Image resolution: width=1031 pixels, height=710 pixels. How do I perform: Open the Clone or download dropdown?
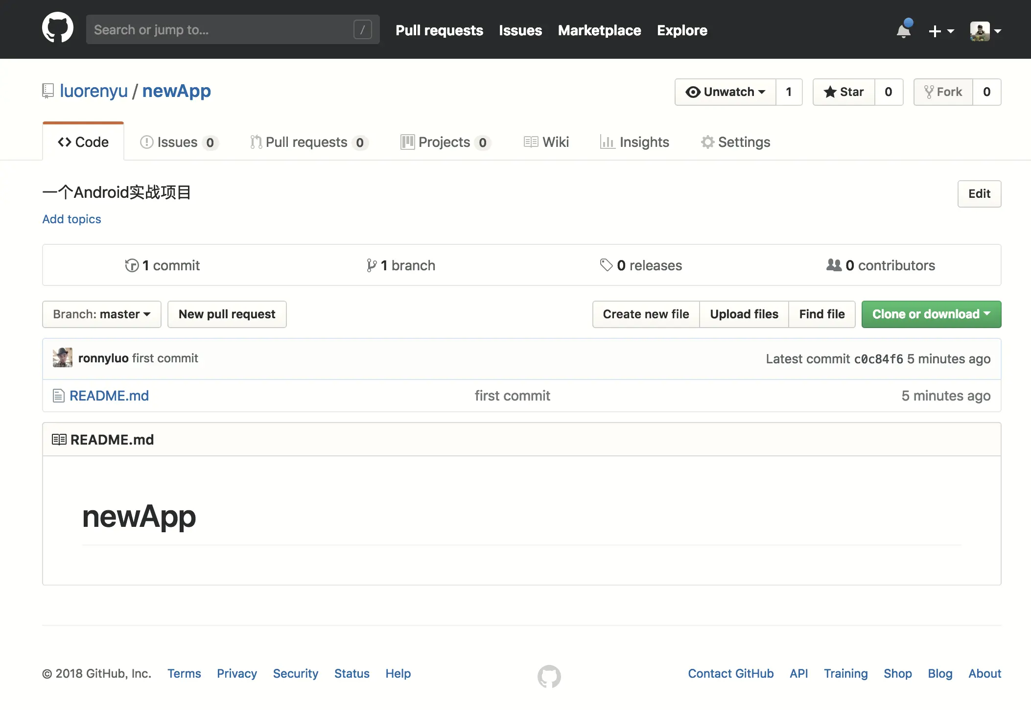coord(931,314)
